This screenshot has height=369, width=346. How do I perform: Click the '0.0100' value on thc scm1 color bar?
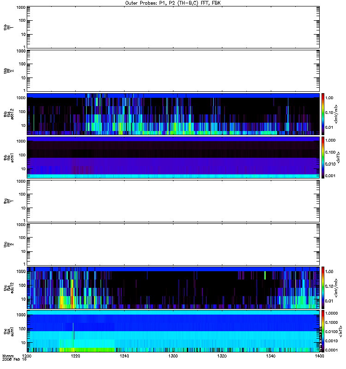point(331,332)
